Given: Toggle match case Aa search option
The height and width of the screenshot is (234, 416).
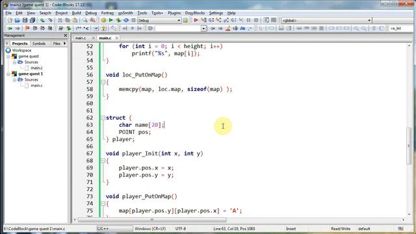Looking at the screenshot, I should click(242, 29).
